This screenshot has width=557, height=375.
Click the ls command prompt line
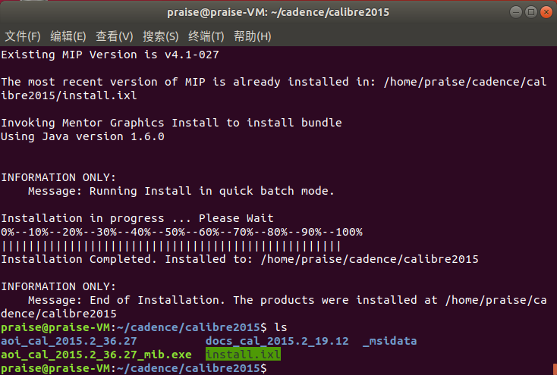[x=144, y=327]
